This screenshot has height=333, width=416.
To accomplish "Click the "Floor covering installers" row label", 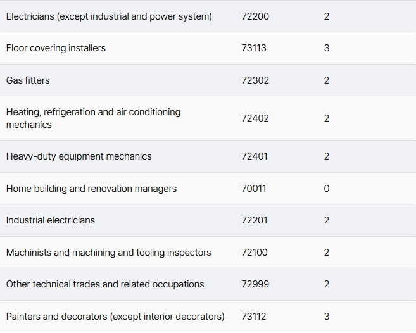I will click(56, 48).
